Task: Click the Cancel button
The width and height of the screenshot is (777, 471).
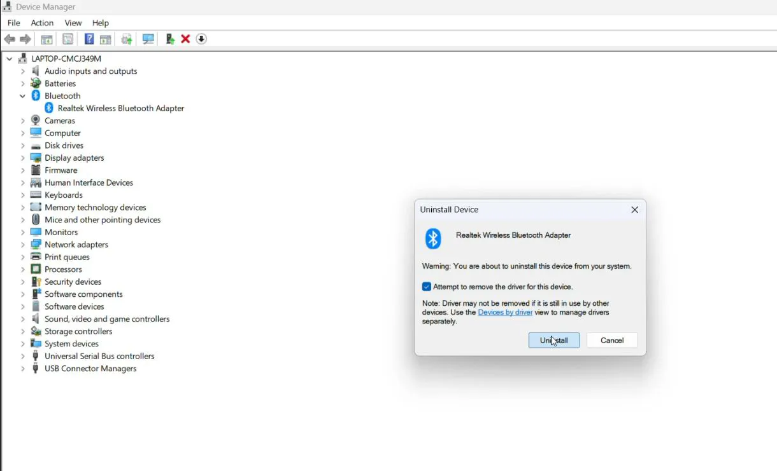Action: (x=611, y=340)
